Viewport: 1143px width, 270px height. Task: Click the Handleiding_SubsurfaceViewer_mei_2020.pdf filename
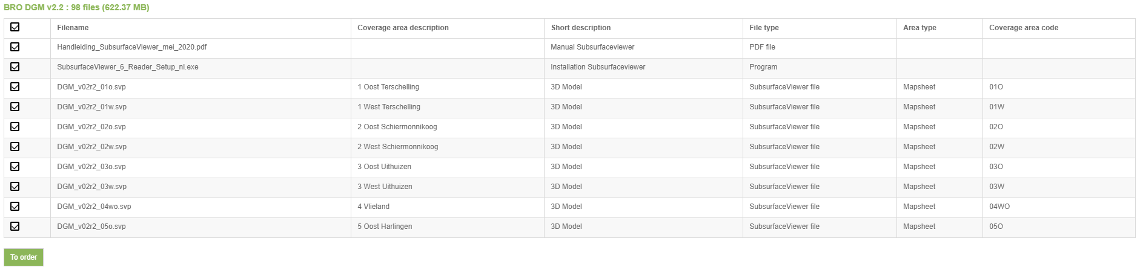(132, 47)
